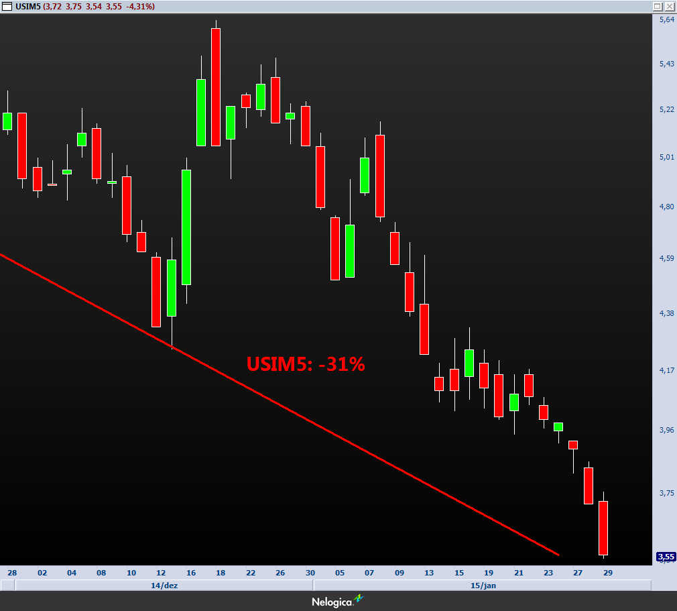Click the -4,31% change value in title

coord(140,6)
